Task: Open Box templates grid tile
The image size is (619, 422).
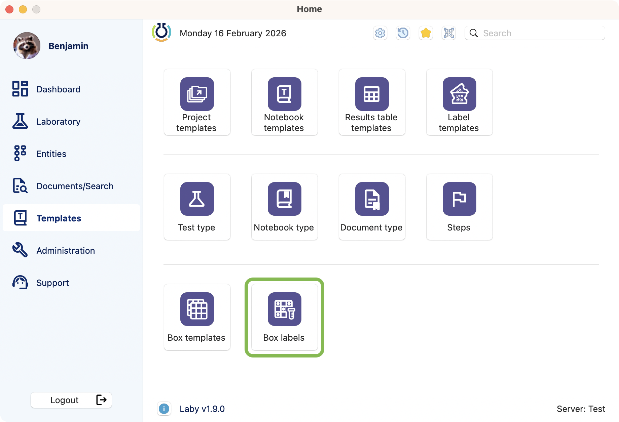Action: tap(197, 317)
